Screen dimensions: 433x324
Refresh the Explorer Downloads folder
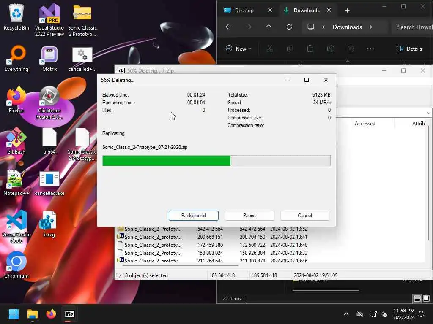click(289, 27)
